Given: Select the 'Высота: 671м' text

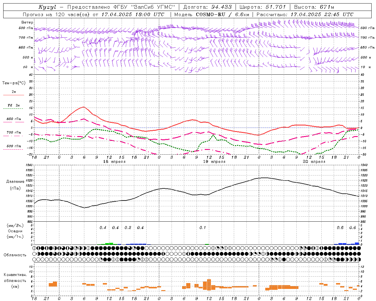Looking at the screenshot, I should point(314,7).
